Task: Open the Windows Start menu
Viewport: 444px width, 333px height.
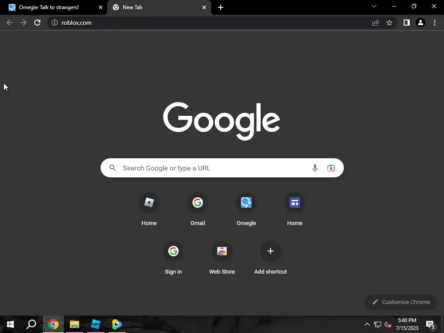Action: (x=10, y=324)
